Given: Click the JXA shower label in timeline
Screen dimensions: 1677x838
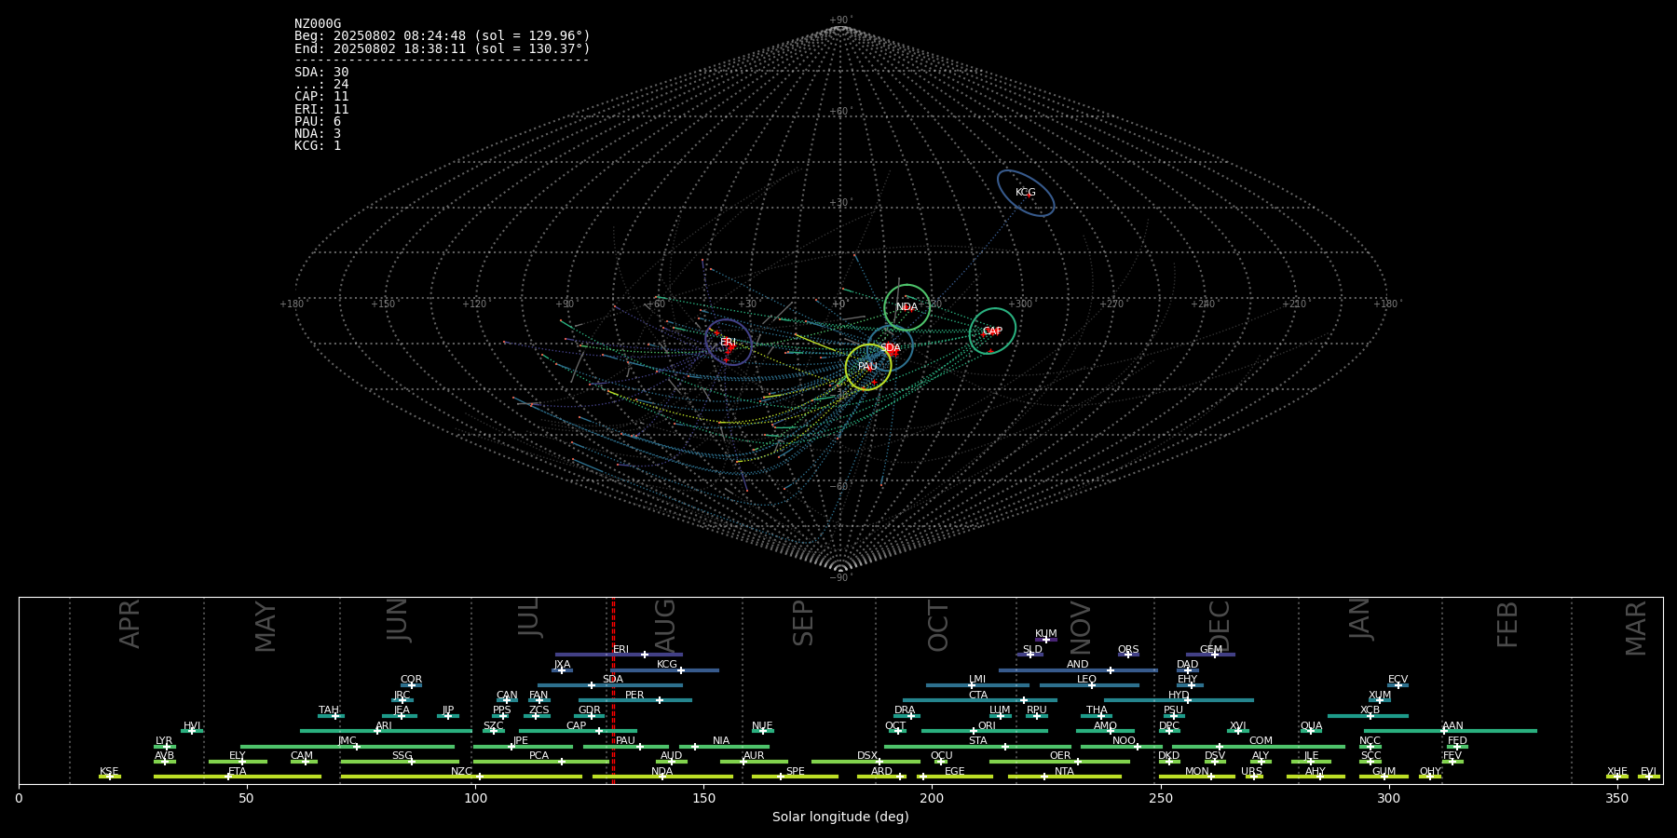Looking at the screenshot, I should (x=562, y=665).
